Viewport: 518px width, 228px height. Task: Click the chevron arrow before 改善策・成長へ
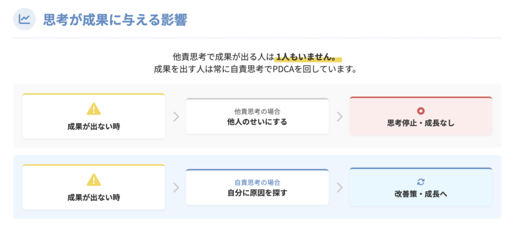(339, 188)
